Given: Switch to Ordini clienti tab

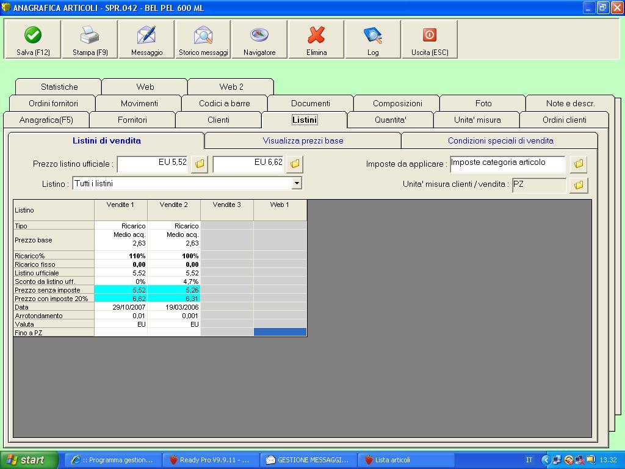Looking at the screenshot, I should tap(565, 120).
